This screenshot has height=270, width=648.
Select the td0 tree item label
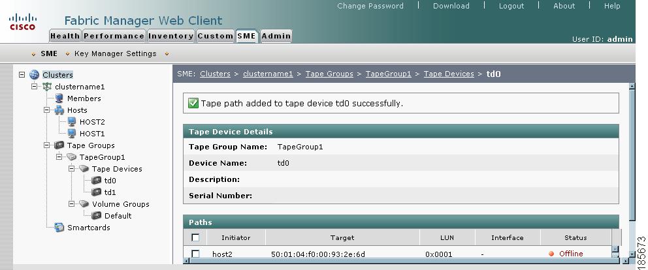pos(110,181)
